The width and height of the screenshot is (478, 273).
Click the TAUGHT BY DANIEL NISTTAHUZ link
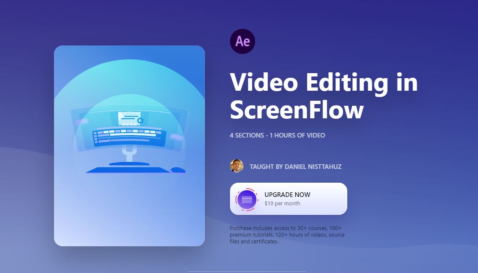[x=295, y=166]
